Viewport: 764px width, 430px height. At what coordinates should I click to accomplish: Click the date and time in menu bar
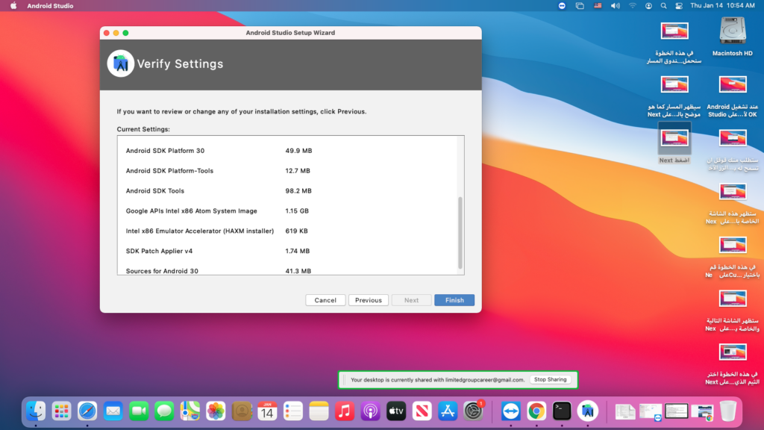pyautogui.click(x=722, y=6)
